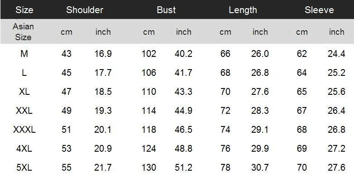Screen dimensions: 354x177
Task: Click the Shoulder column header
Action: [85, 10]
